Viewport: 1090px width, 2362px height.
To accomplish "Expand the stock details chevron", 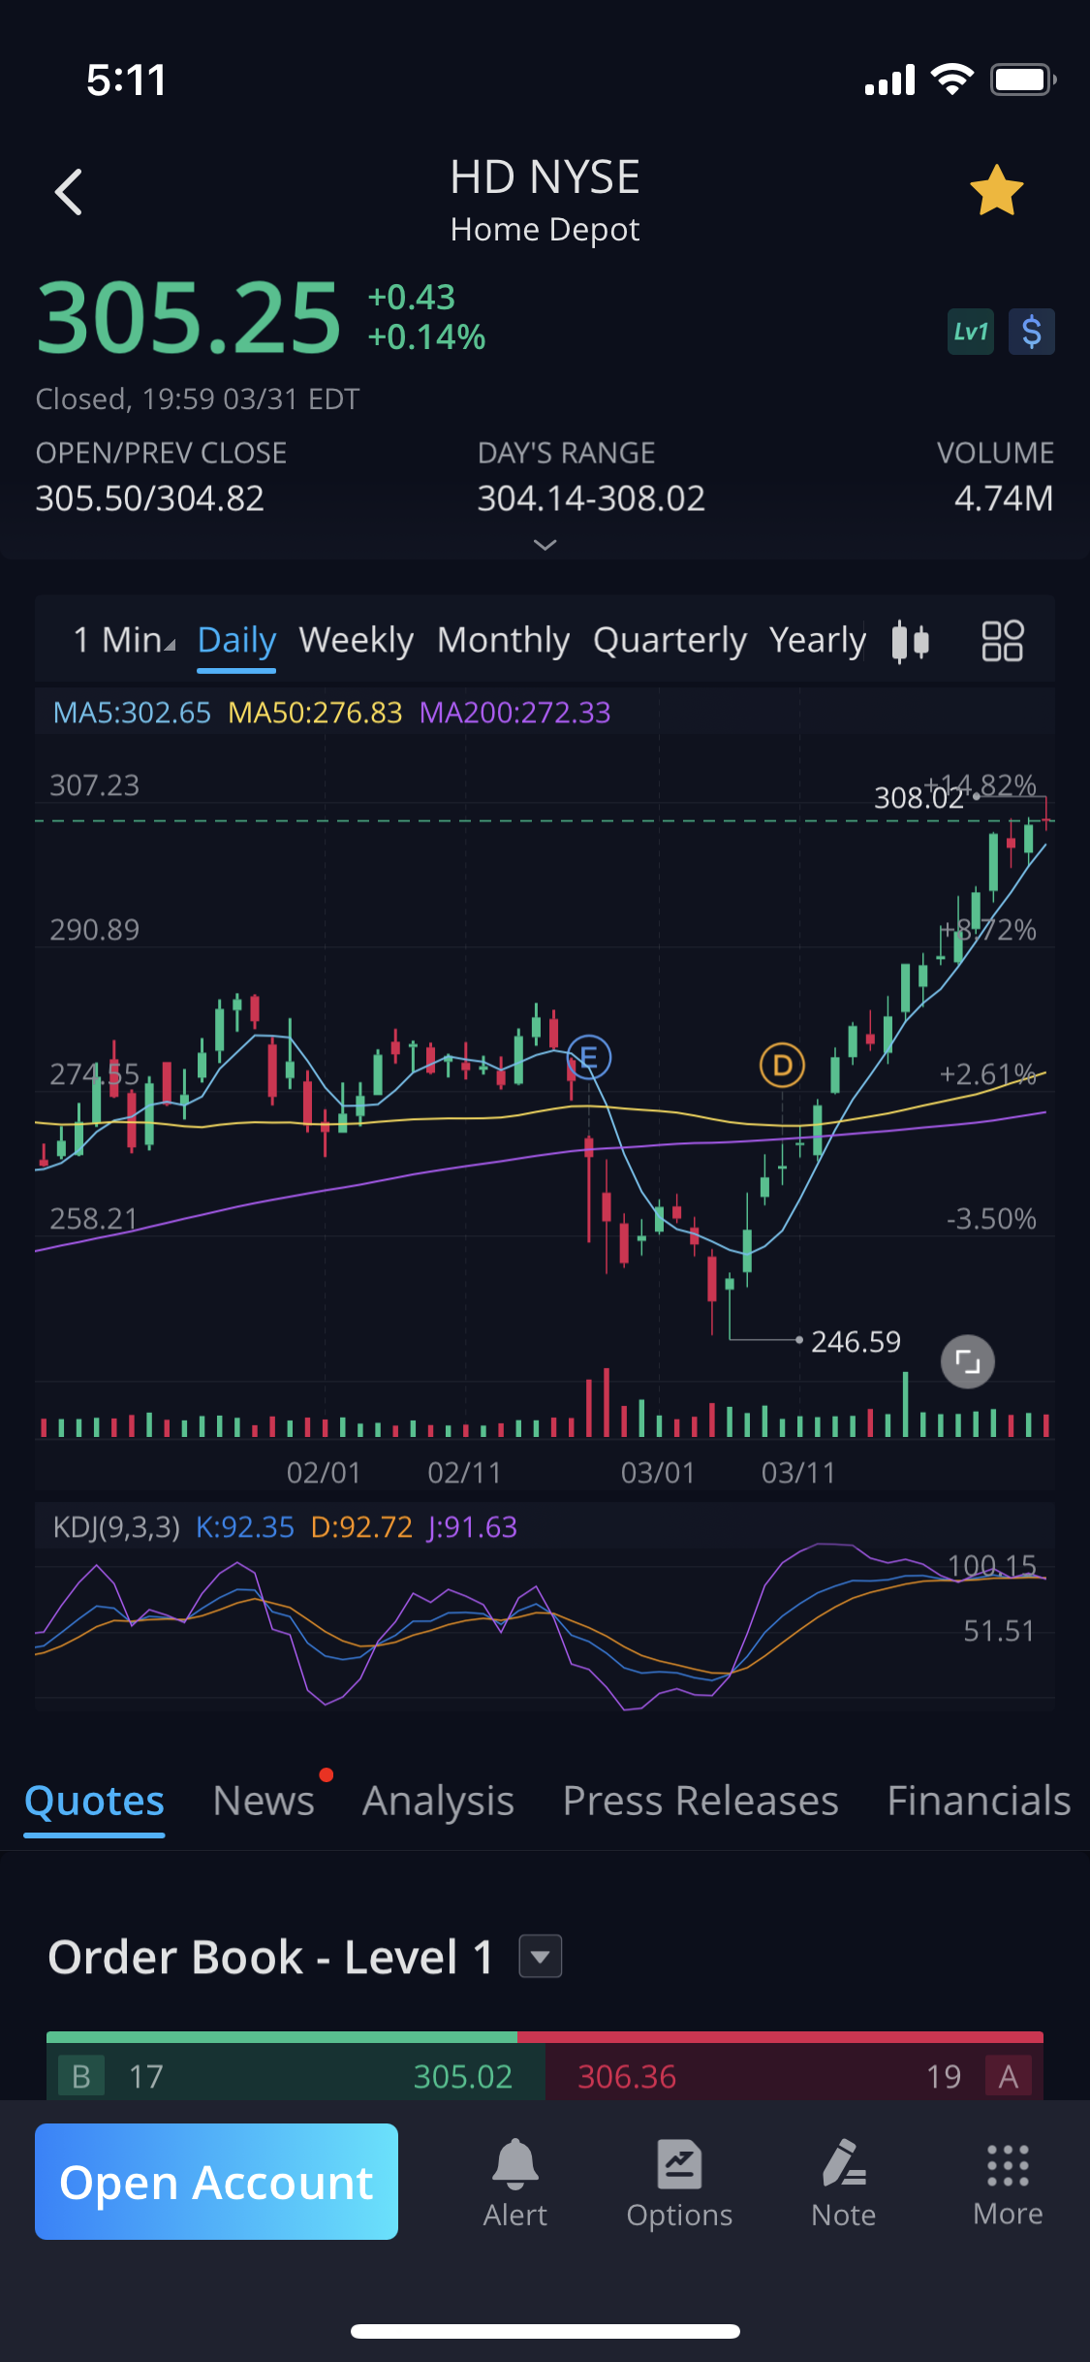I will coord(545,545).
